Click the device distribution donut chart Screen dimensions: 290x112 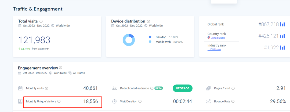129,40
